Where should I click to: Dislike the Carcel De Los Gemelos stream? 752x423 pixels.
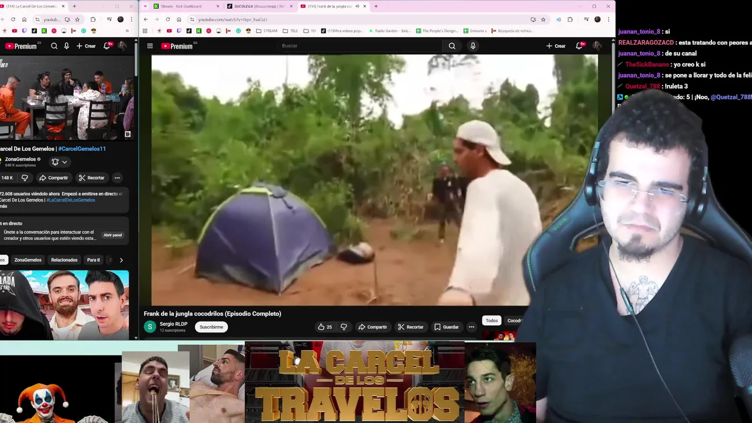pyautogui.click(x=25, y=177)
